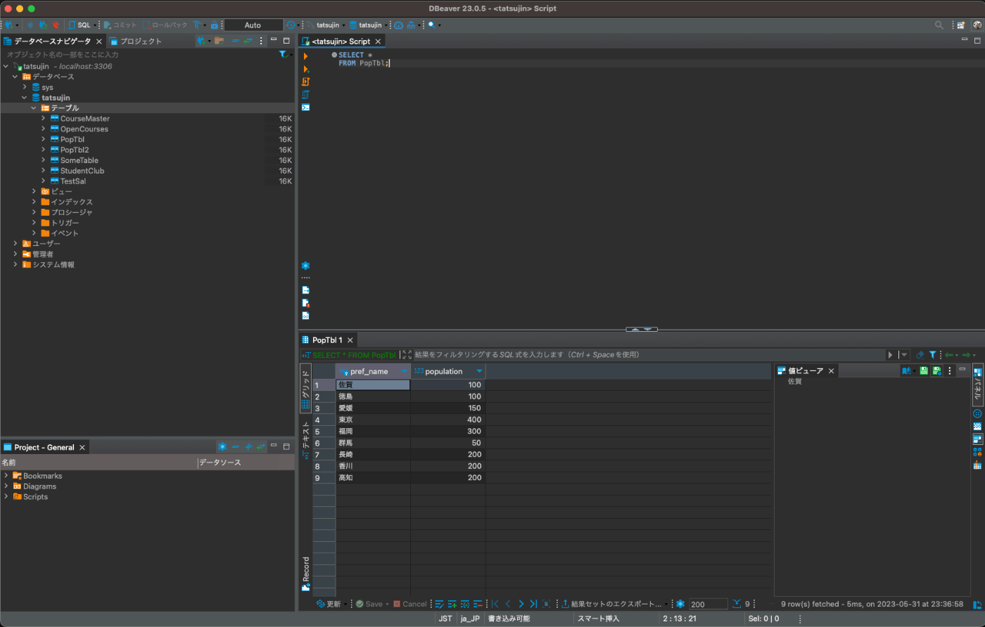Switch to the プロジェクト tab
985x627 pixels.
[135, 41]
